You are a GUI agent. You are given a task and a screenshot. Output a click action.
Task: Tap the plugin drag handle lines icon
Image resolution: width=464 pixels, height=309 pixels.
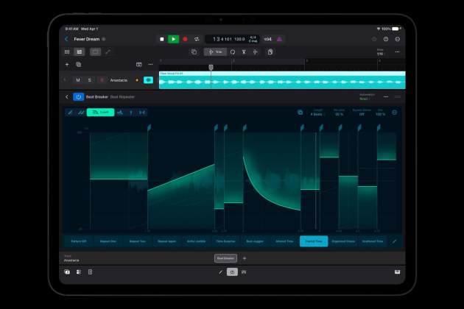(398, 97)
